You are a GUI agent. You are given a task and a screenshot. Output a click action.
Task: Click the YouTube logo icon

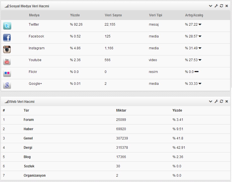point(7,61)
